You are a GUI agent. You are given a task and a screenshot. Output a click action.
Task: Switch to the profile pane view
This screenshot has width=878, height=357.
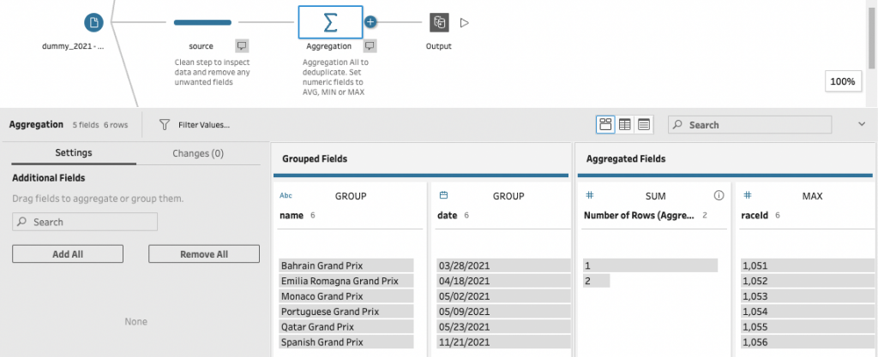pos(606,125)
